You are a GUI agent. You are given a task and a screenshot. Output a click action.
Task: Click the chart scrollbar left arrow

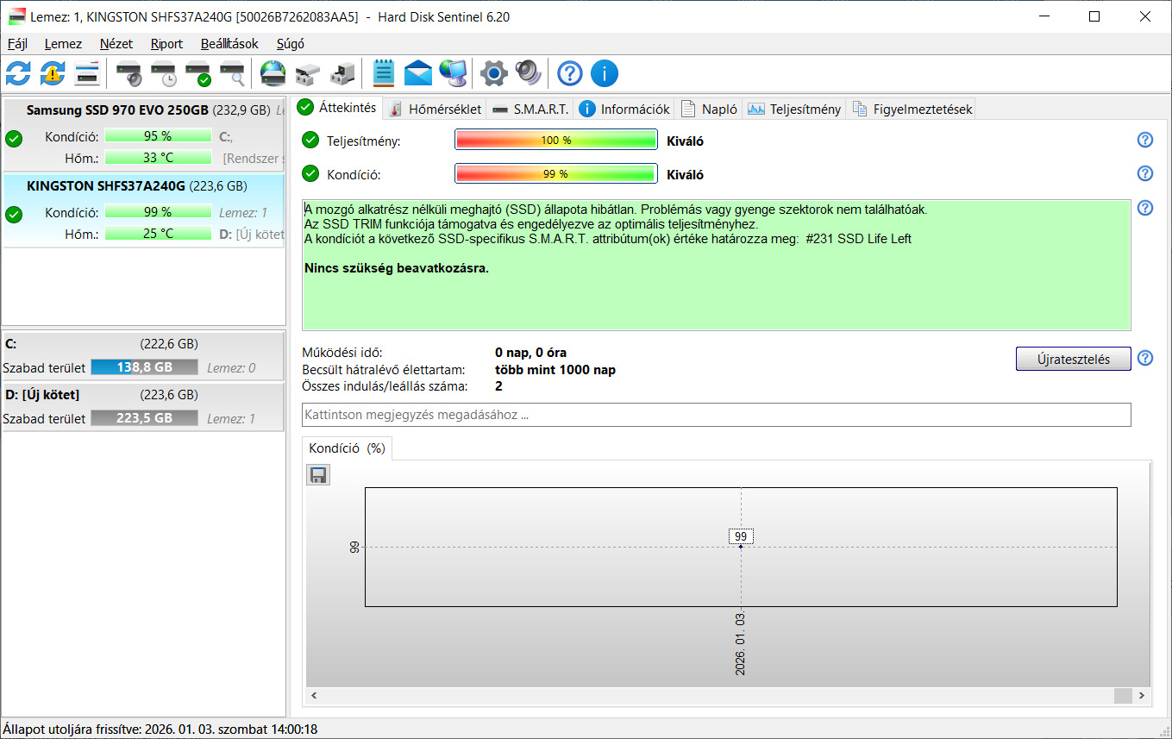(315, 695)
